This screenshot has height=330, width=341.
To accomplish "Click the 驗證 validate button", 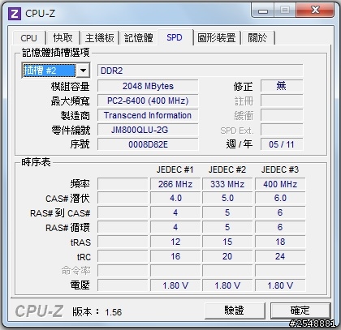I will [x=235, y=311].
